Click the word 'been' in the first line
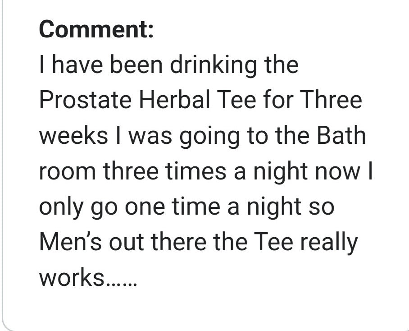The width and height of the screenshot is (409, 331). (x=135, y=65)
